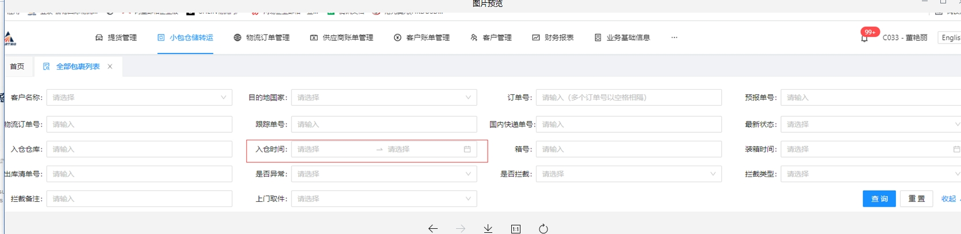Viewport: 961px width, 234px height.
Task: Close the 全部包裹列表 tab
Action: coord(110,67)
